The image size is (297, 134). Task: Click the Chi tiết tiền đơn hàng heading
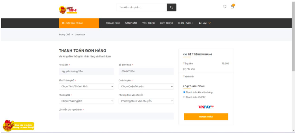point(198,54)
